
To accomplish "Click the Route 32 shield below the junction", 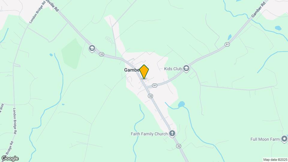I will click(150, 96).
